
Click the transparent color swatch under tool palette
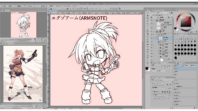[148, 72]
